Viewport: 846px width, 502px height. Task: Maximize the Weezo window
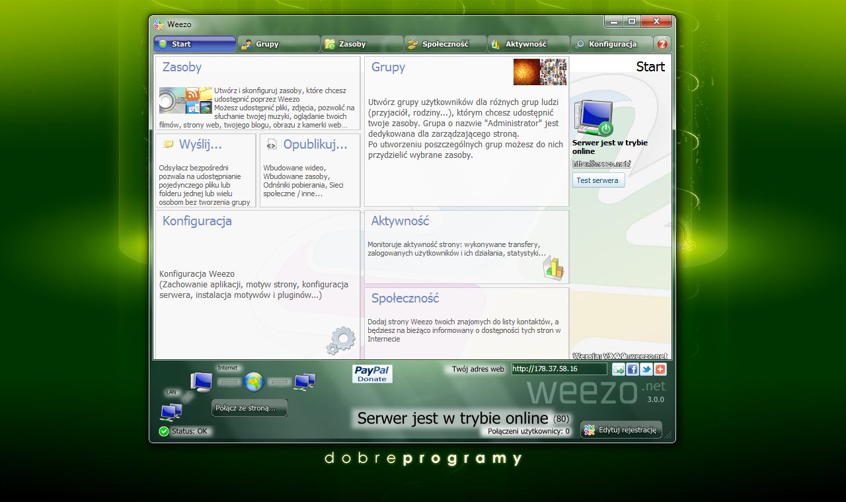click(632, 22)
